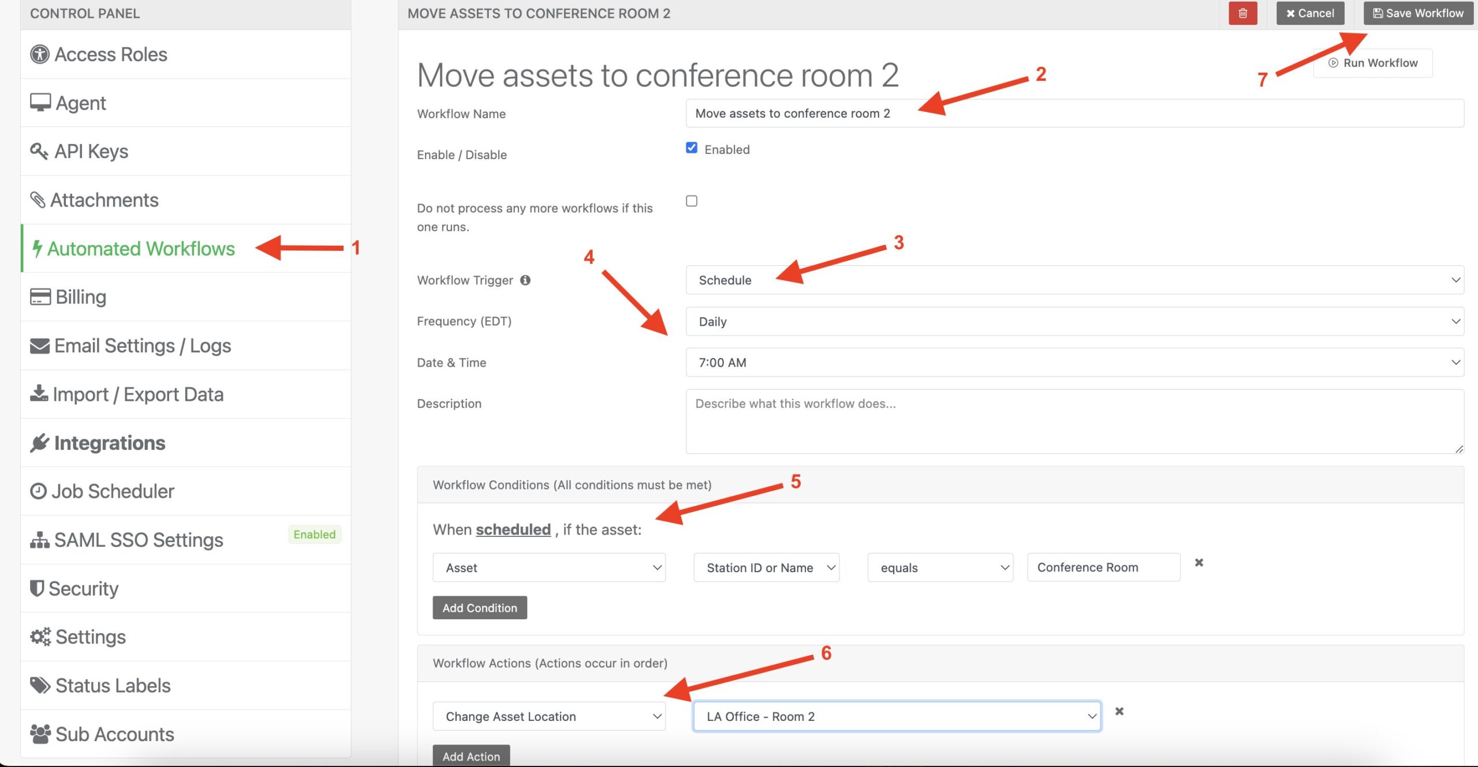Open the Workflow Trigger Schedule dropdown
Screen dimensions: 1478x767
(x=1074, y=280)
